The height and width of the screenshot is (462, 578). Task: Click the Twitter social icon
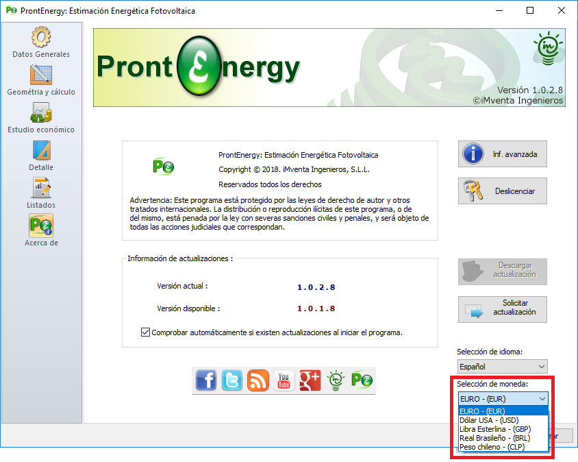[x=232, y=380]
